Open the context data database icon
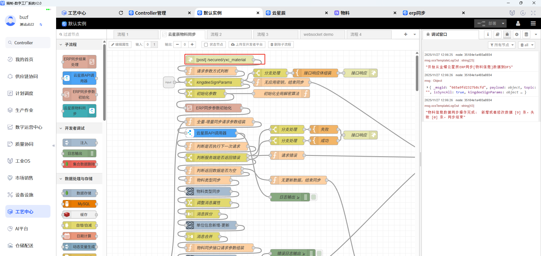This screenshot has width=541, height=256. pos(526,34)
